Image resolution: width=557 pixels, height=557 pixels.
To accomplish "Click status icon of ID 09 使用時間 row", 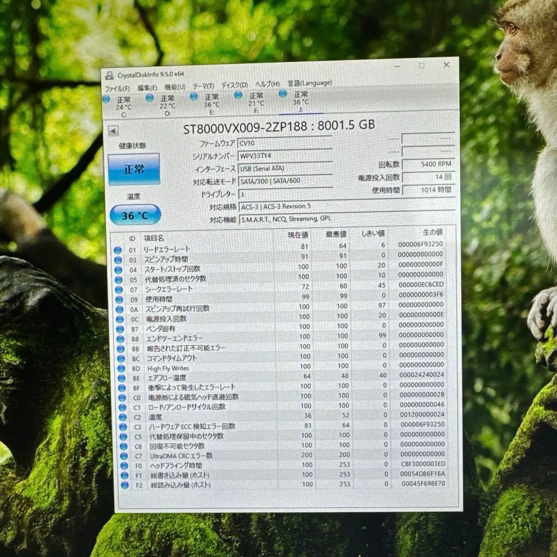I will (x=119, y=300).
